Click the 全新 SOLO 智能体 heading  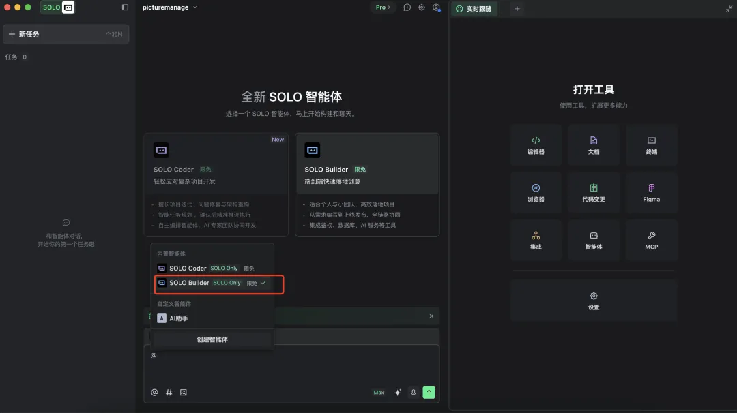291,97
